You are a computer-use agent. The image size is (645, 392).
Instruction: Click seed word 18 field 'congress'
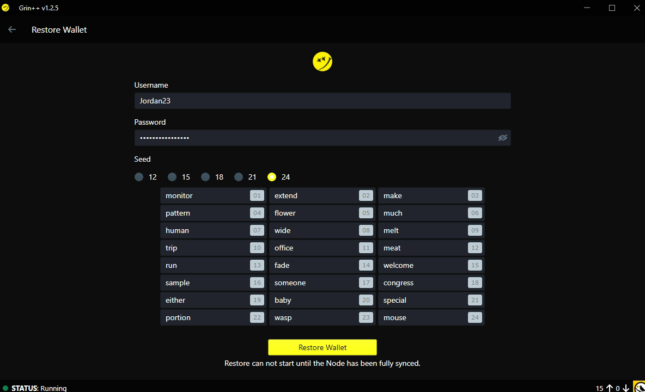tap(431, 283)
